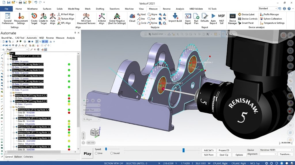Click the Speed slider handle
This screenshot has height=165, width=295.
[x=106, y=149]
